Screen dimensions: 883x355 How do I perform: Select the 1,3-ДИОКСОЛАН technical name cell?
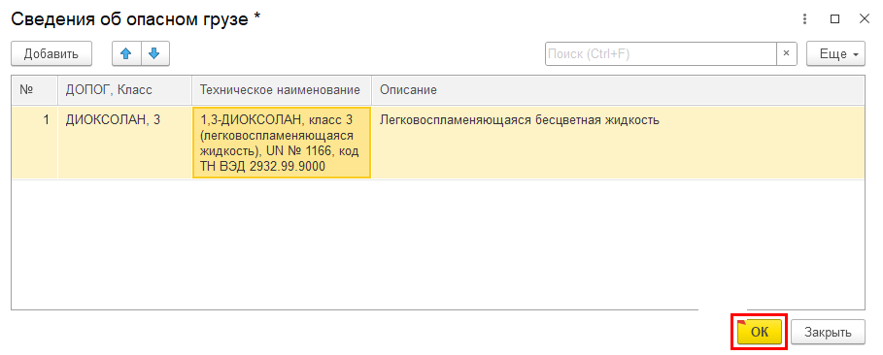[282, 143]
